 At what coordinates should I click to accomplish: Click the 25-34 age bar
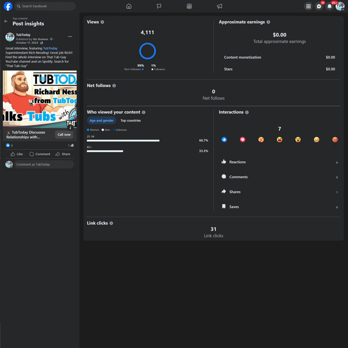(123, 140)
